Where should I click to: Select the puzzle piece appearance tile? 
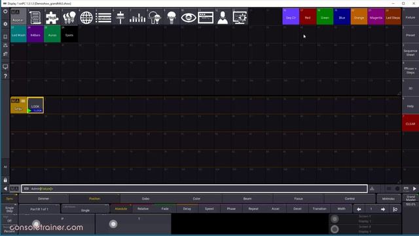pos(52,18)
